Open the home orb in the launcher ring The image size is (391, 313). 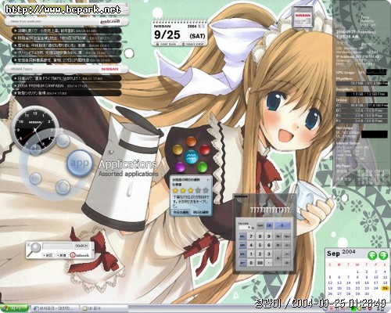63,187
